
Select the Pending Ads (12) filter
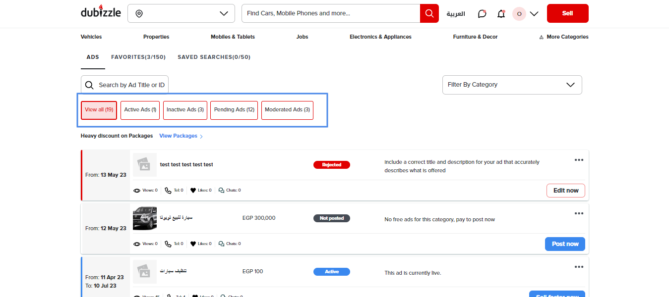click(234, 110)
